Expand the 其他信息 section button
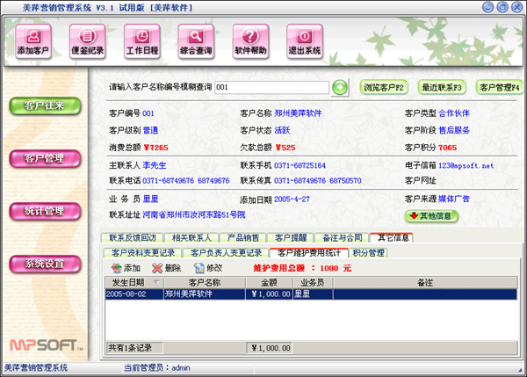Viewport: 527px width, 377px height. [432, 215]
